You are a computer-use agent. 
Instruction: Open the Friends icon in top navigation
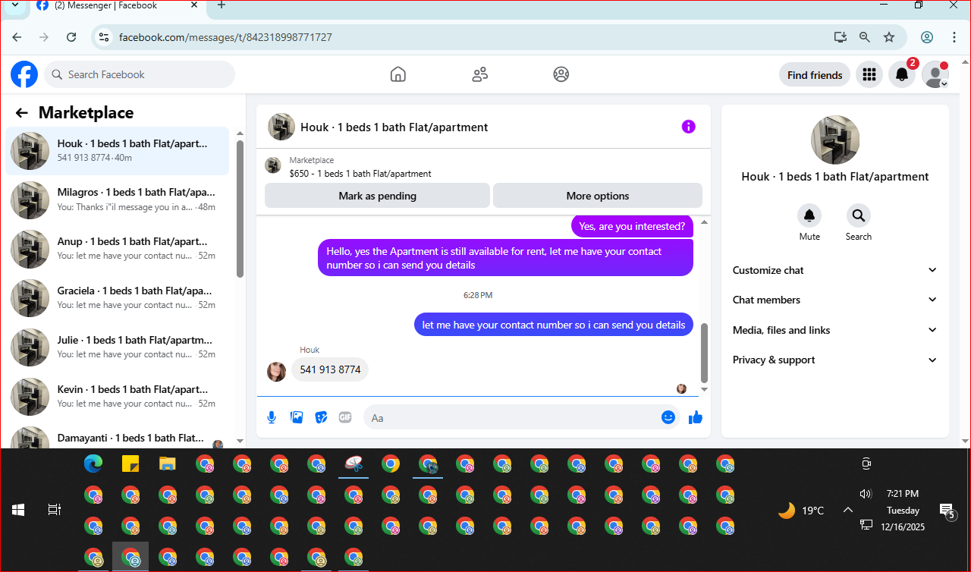tap(479, 74)
